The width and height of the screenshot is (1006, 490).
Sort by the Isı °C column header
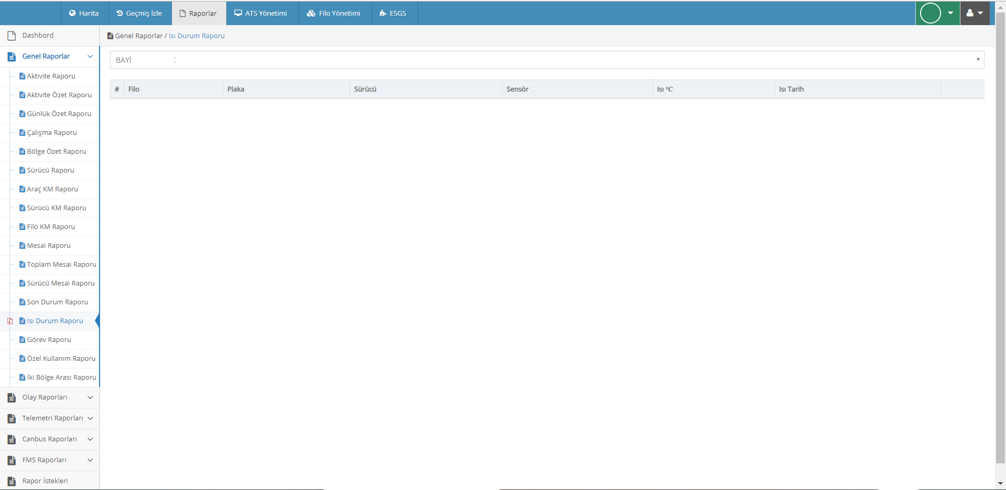[x=714, y=89]
